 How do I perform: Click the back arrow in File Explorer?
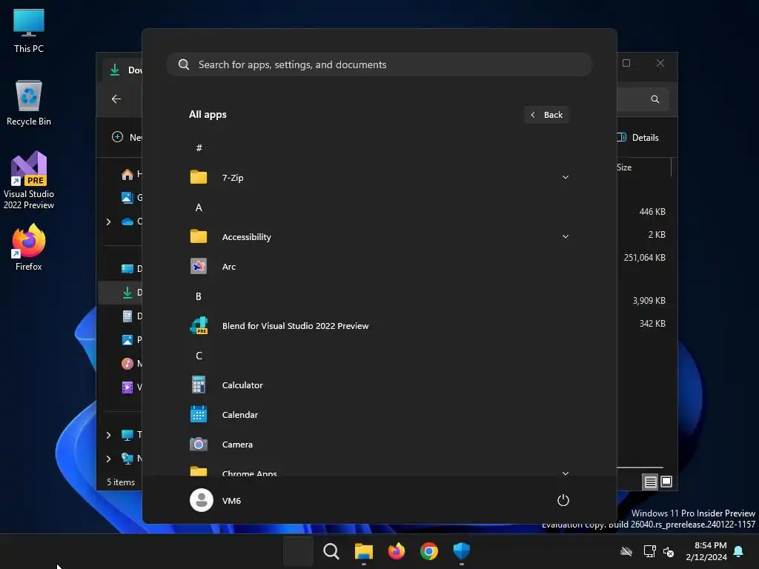116,99
